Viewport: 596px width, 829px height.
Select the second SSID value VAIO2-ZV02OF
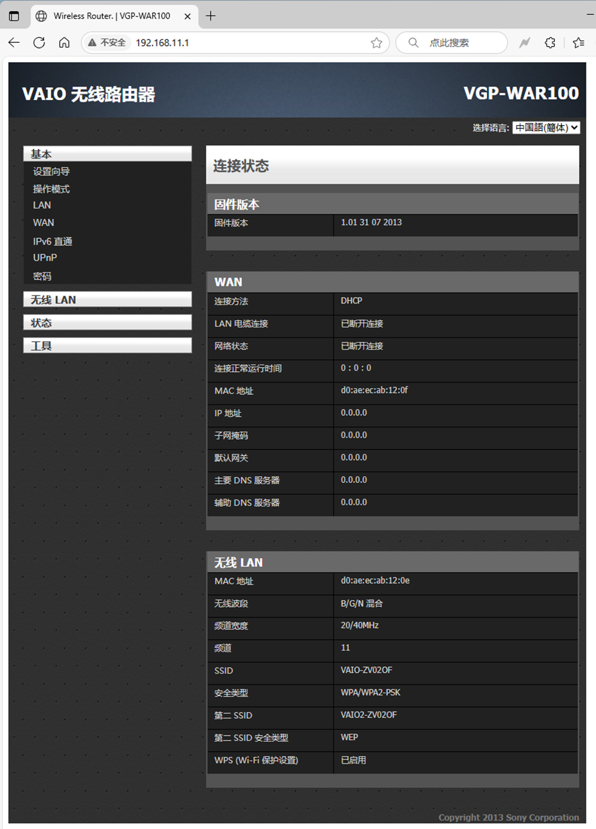coord(369,714)
